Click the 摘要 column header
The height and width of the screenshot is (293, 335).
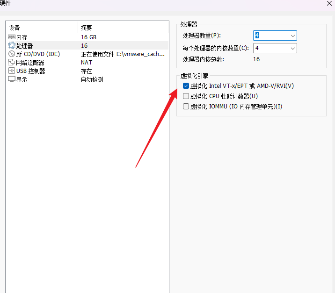tap(86, 28)
